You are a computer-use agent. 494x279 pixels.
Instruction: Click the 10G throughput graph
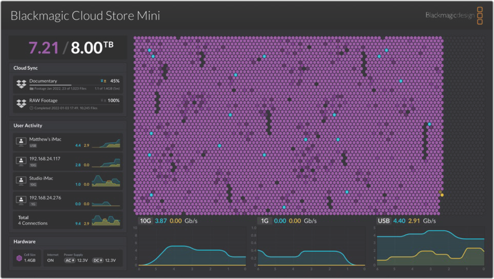pos(192,246)
